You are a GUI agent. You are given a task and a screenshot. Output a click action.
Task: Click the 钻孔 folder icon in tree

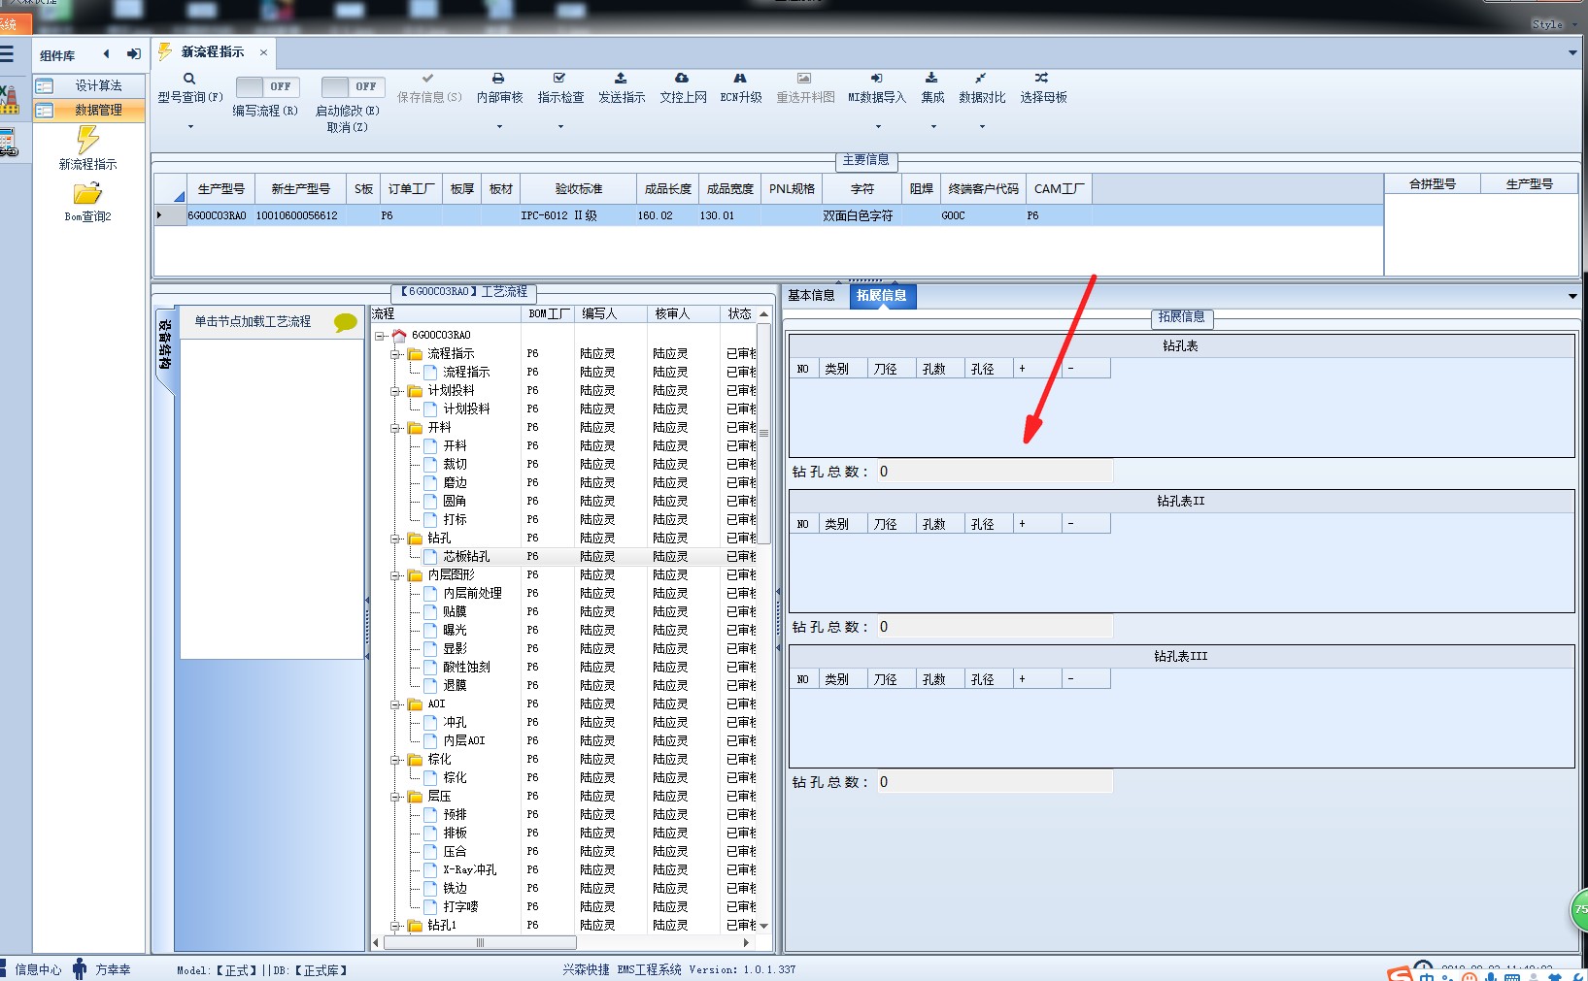[x=415, y=539]
